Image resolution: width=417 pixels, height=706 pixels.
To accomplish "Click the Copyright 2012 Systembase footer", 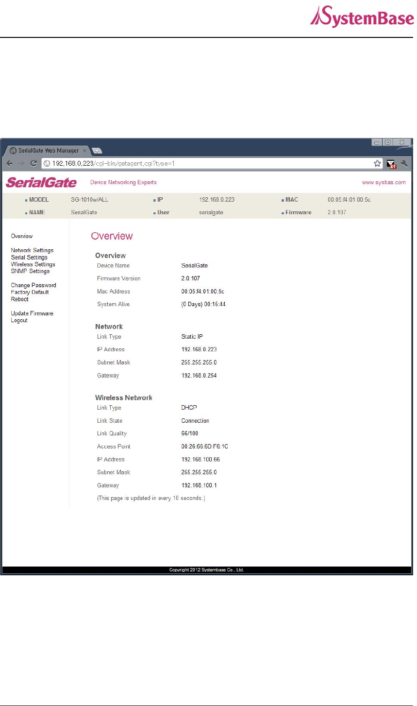I will click(206, 570).
